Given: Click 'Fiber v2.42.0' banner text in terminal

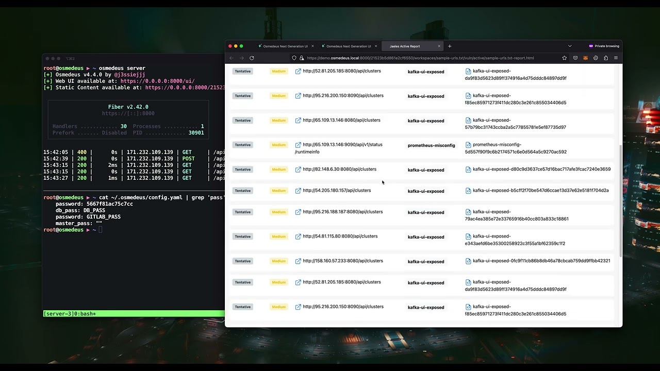Looking at the screenshot, I should (x=128, y=107).
